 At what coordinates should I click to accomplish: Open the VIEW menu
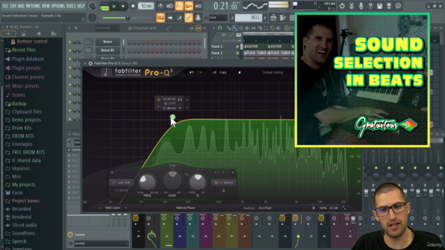click(x=45, y=6)
